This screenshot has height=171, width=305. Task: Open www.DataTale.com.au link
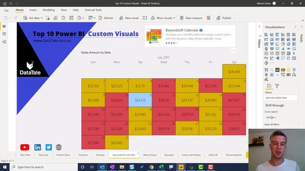[52, 40]
